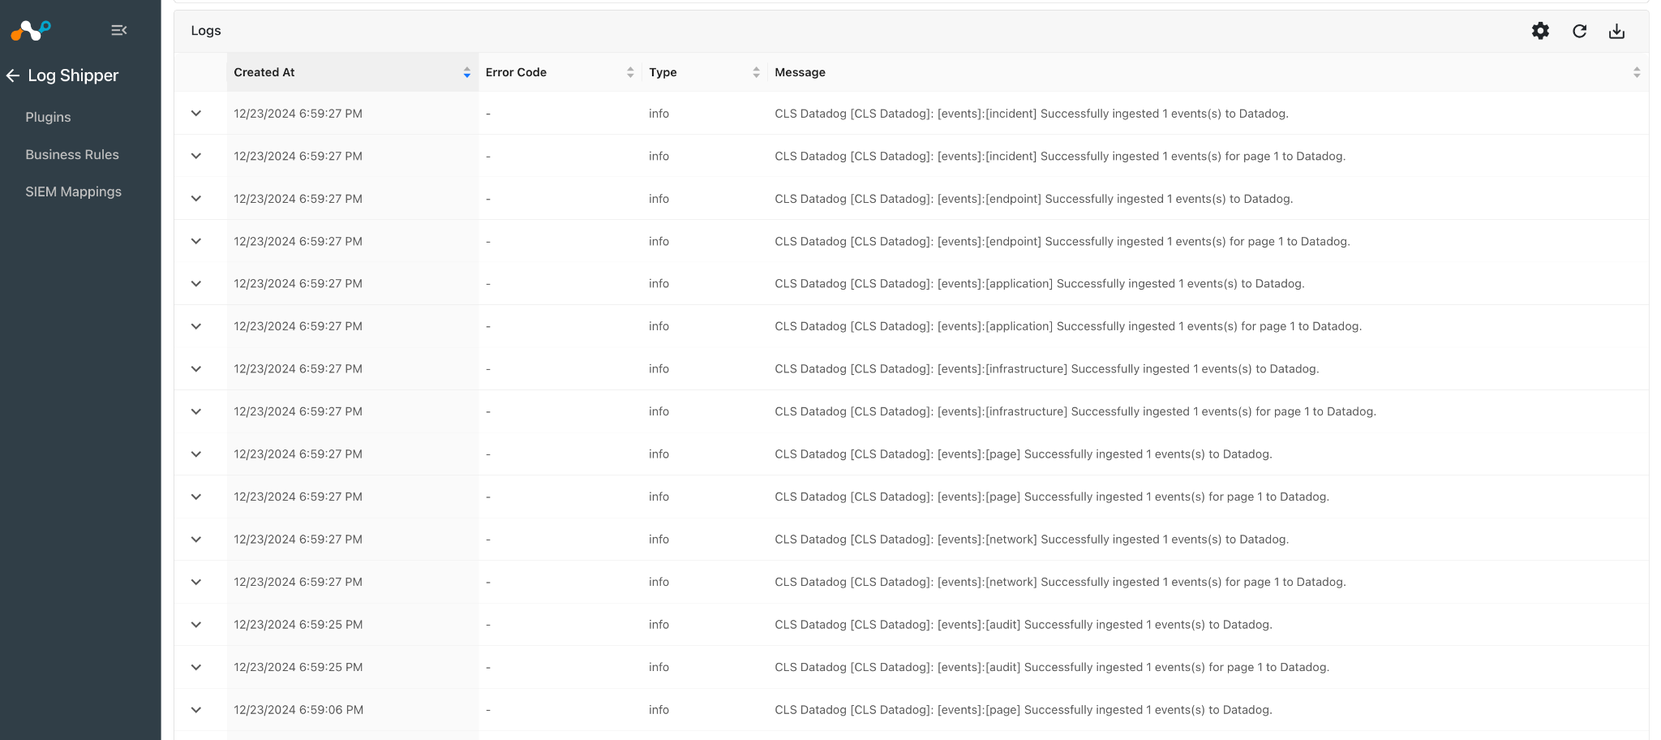Download the logs with the download icon
1661x740 pixels.
tap(1616, 31)
